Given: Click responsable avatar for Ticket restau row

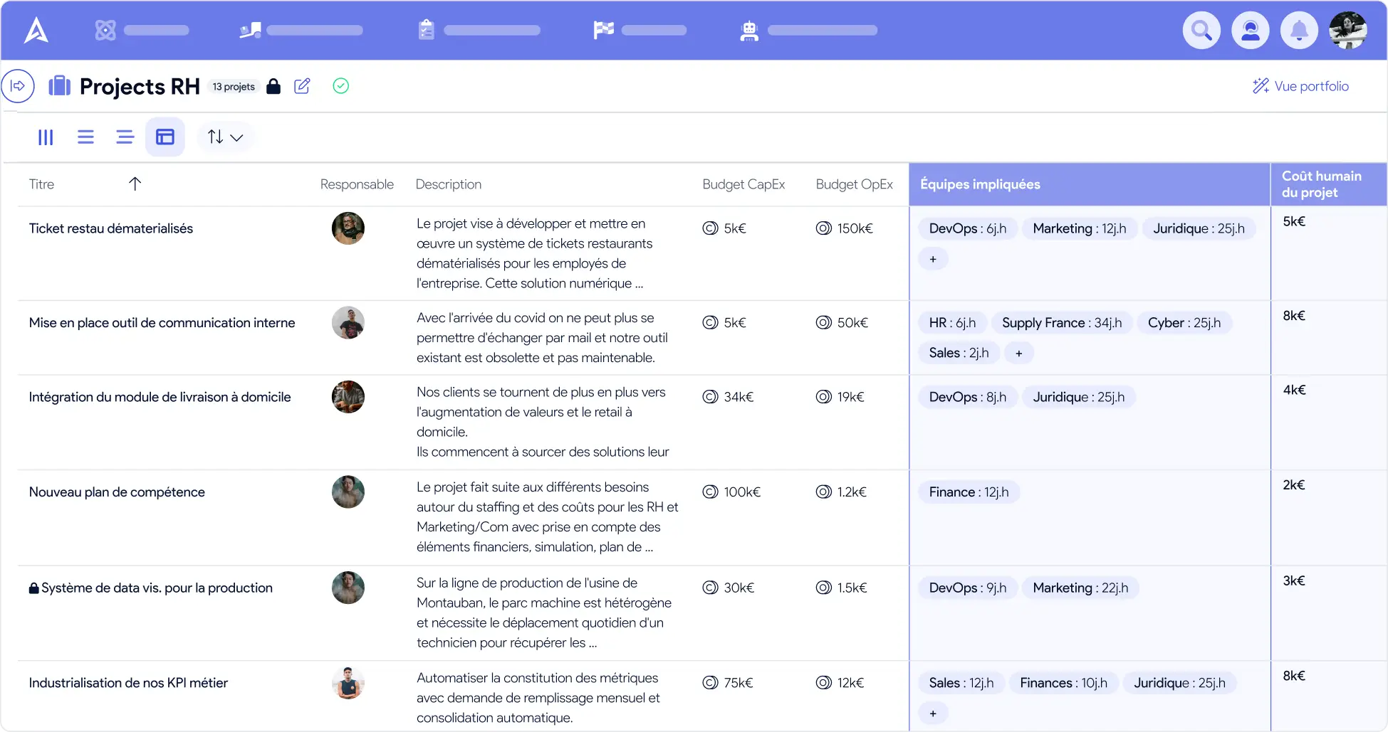Looking at the screenshot, I should coord(348,228).
